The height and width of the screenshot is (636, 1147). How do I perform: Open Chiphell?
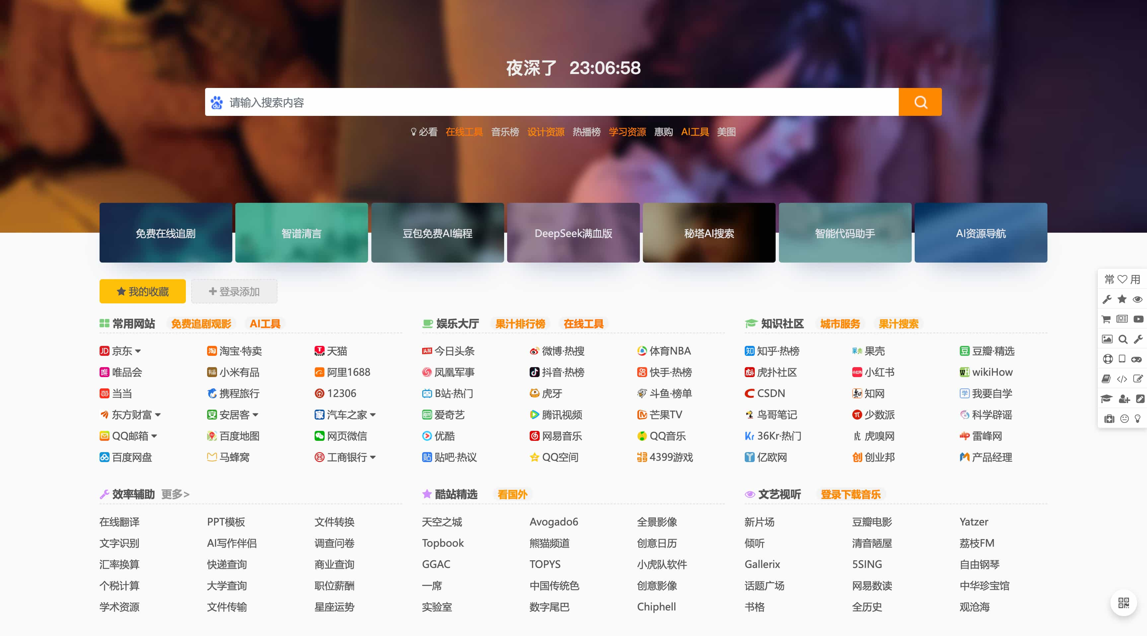click(656, 607)
